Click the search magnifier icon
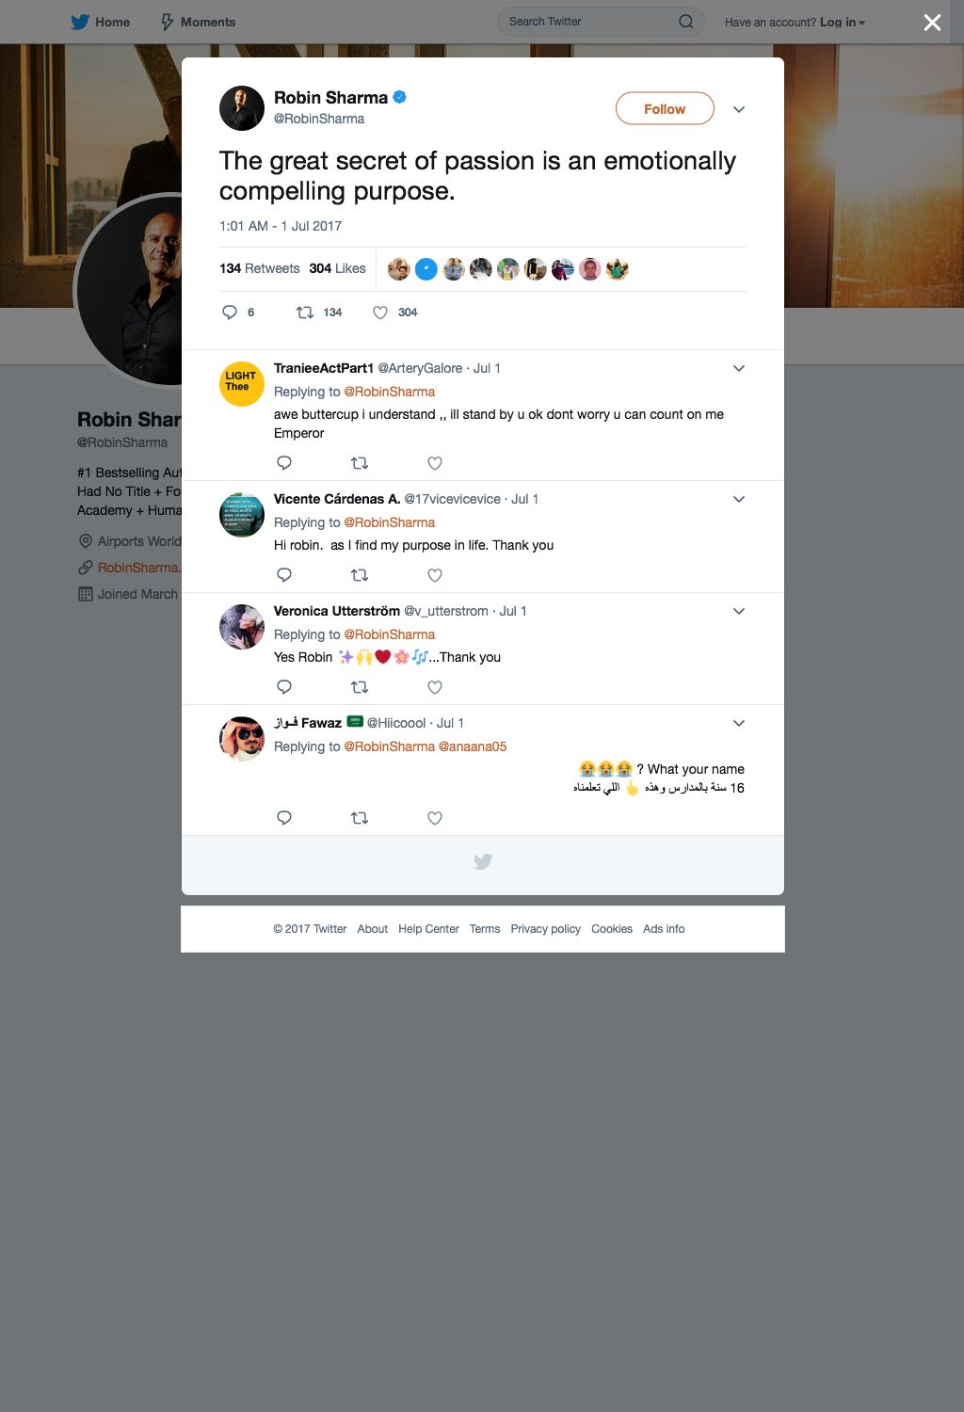Image resolution: width=964 pixels, height=1412 pixels. (686, 22)
